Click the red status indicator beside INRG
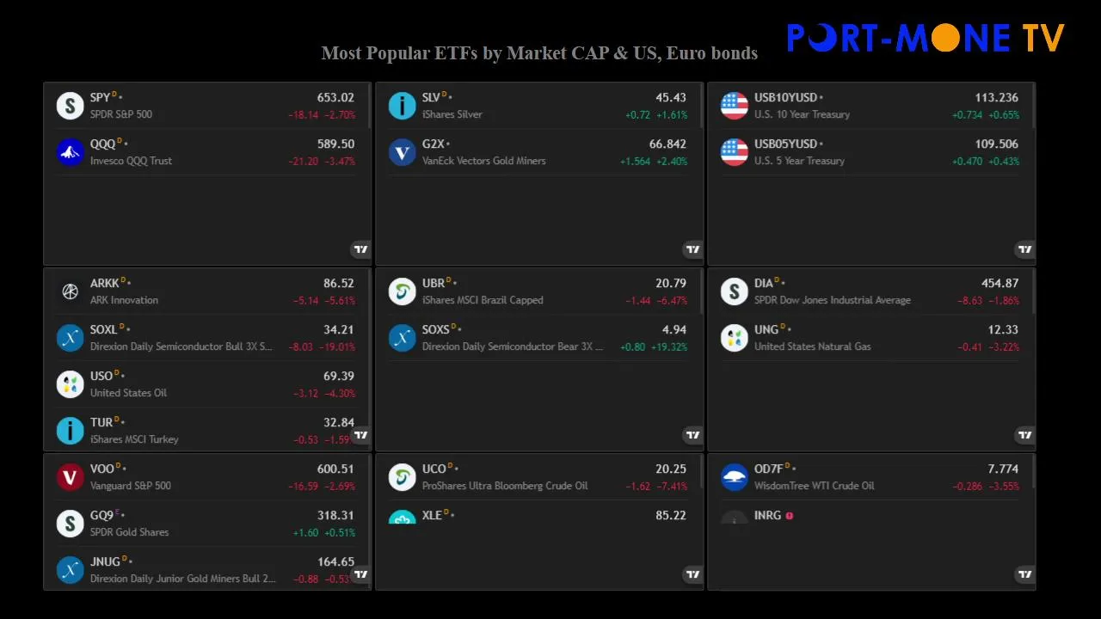 (789, 516)
